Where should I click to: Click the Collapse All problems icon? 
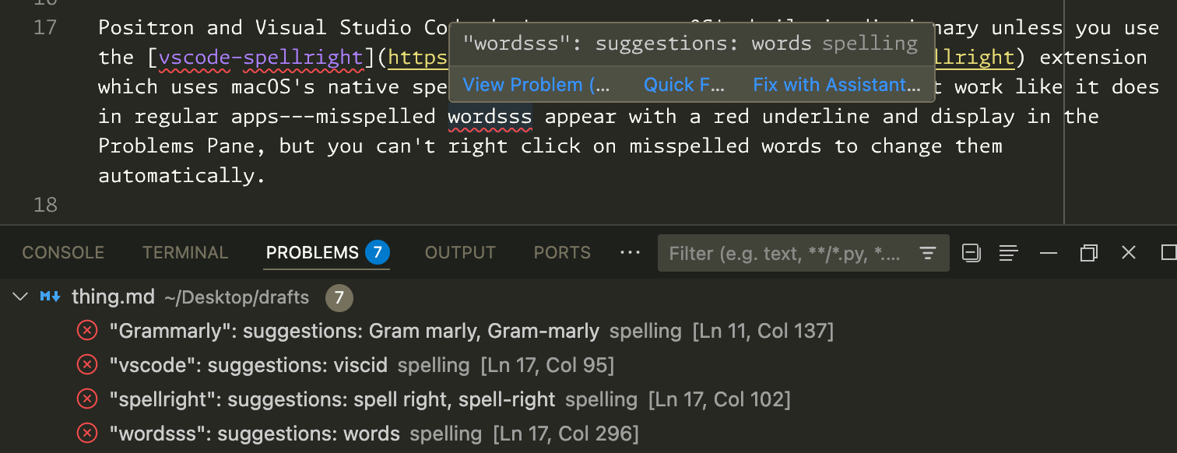click(x=971, y=253)
